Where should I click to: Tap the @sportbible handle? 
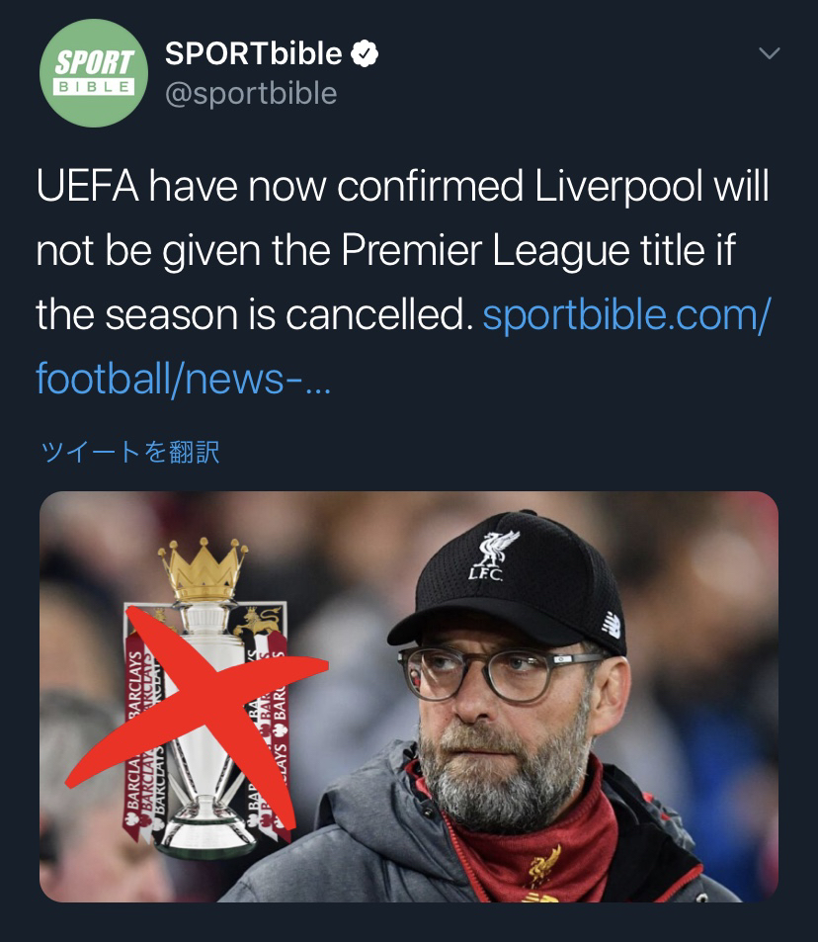click(251, 93)
